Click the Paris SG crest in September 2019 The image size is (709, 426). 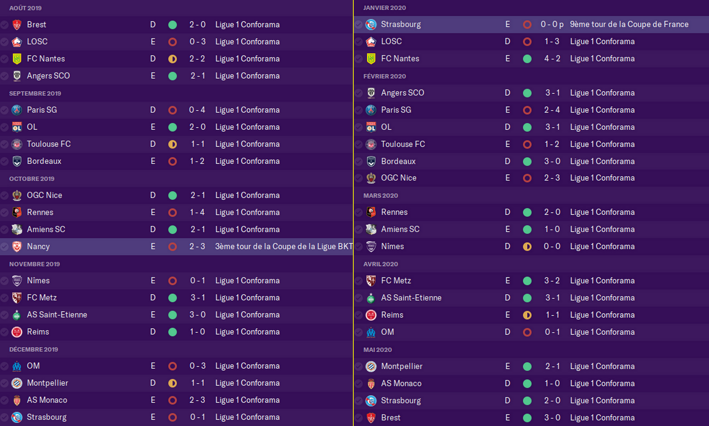pyautogui.click(x=17, y=110)
